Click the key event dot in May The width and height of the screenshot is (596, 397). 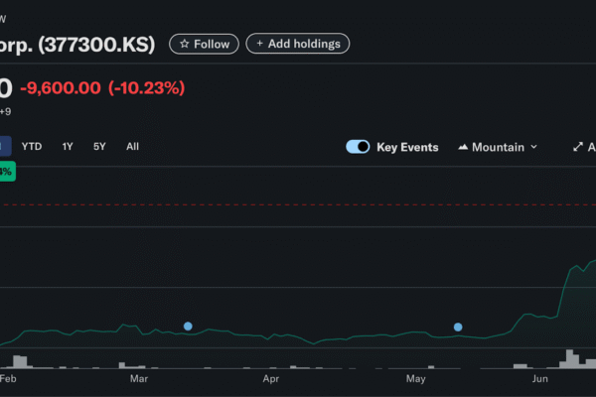[x=458, y=327]
